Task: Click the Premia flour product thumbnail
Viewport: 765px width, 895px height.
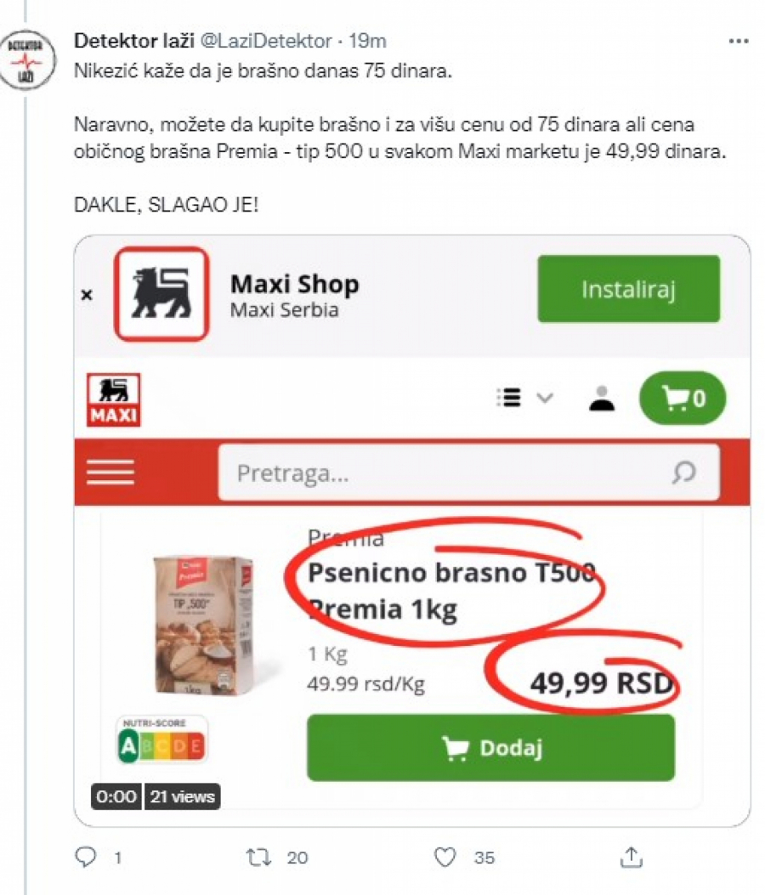Action: [204, 625]
